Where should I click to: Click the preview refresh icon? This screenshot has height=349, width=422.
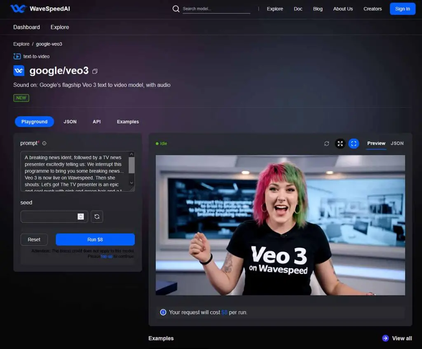[x=326, y=144]
